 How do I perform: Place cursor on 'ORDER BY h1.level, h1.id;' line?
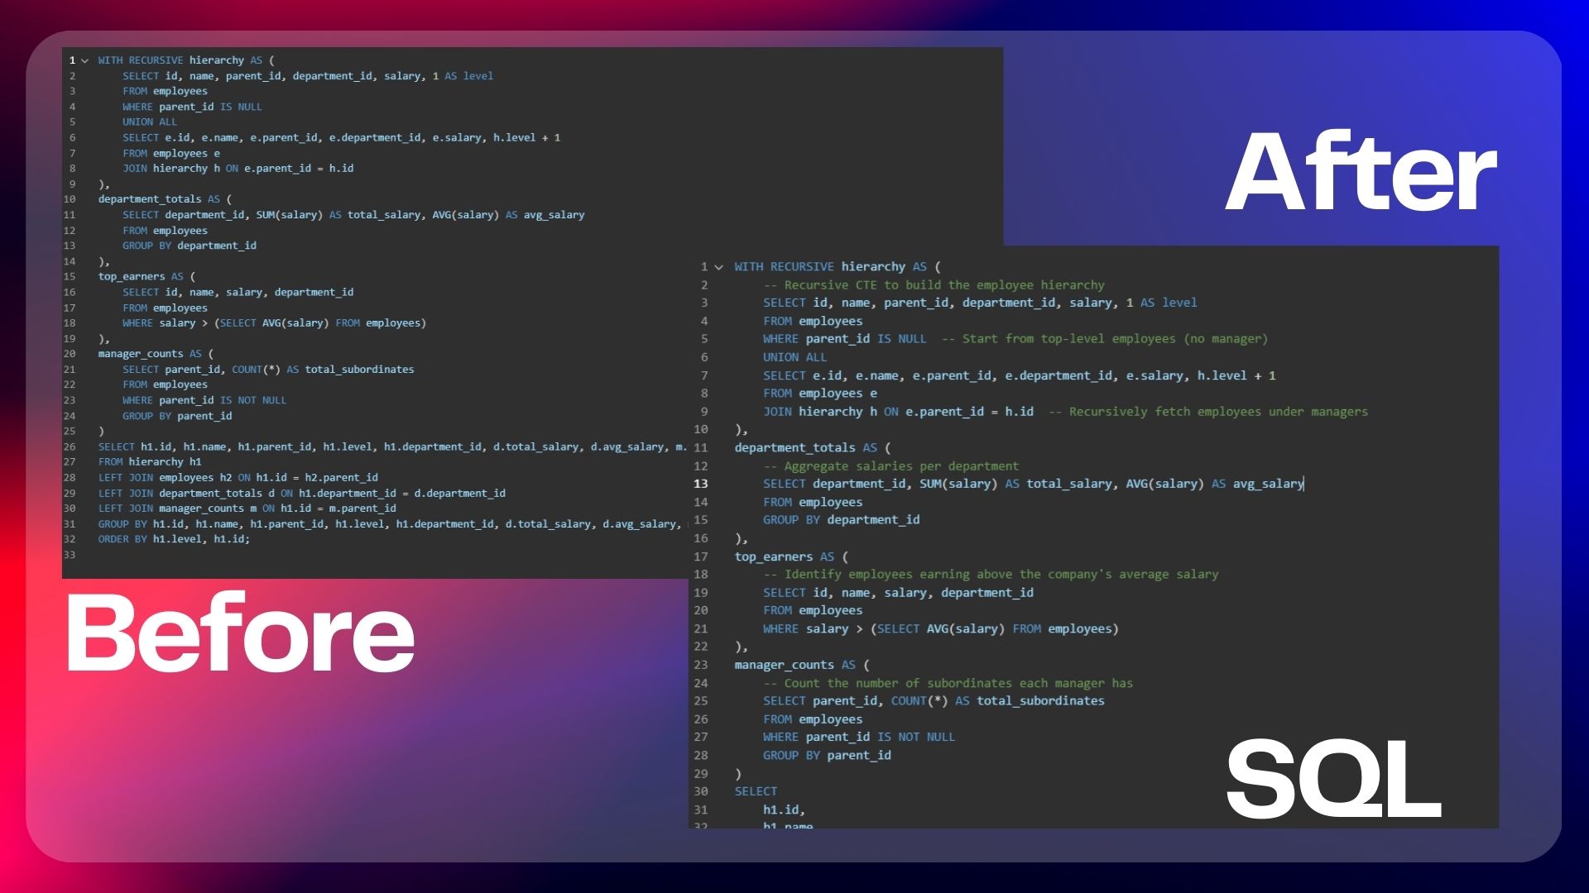pos(174,539)
